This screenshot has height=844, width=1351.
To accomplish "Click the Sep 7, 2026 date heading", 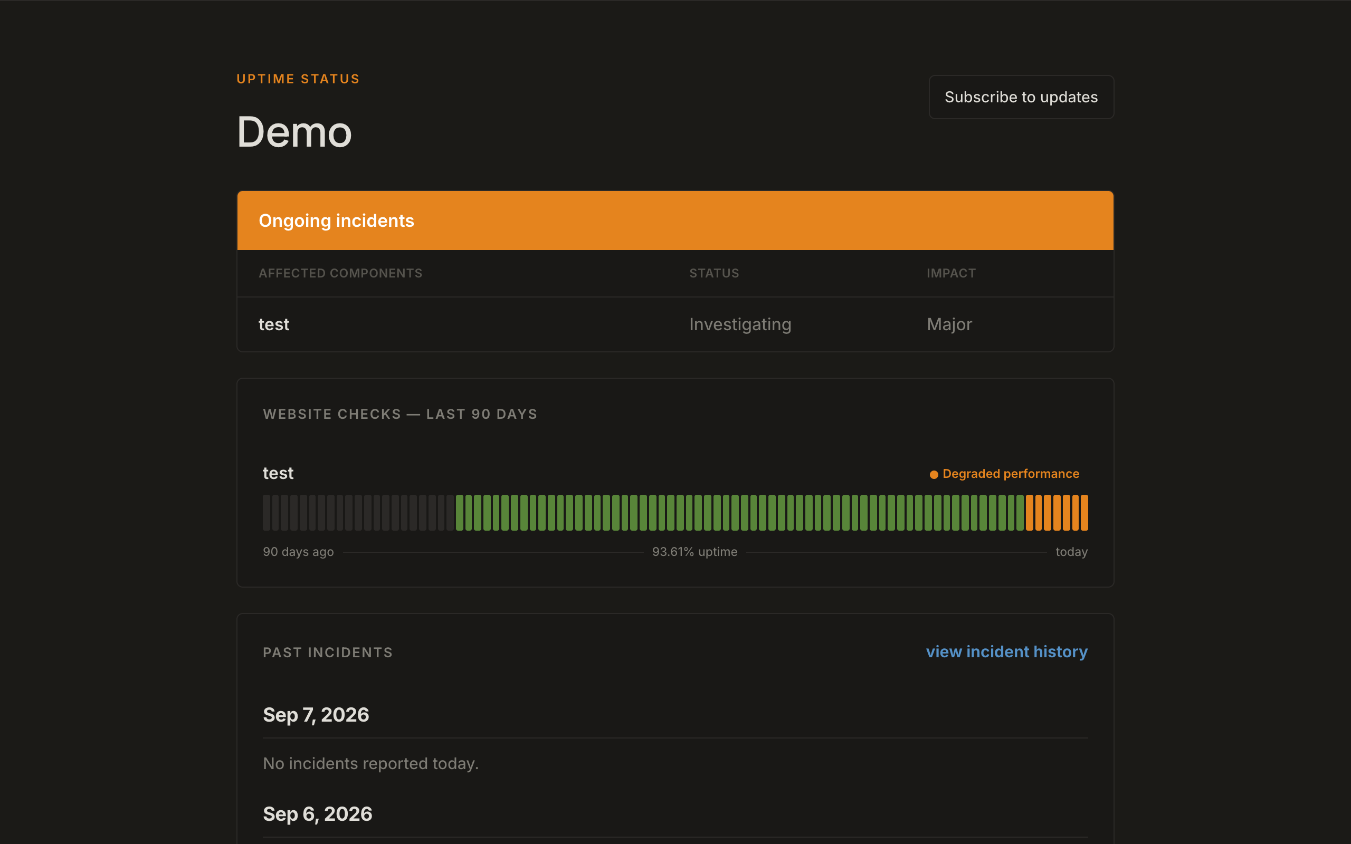I will coord(316,714).
